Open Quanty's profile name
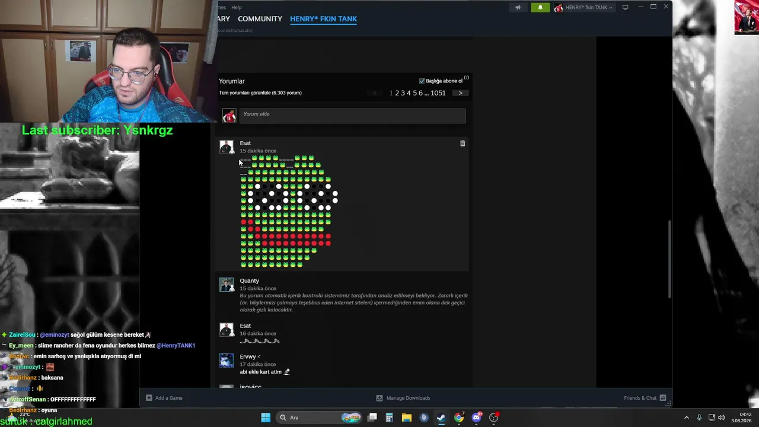The image size is (759, 427). pyautogui.click(x=250, y=281)
